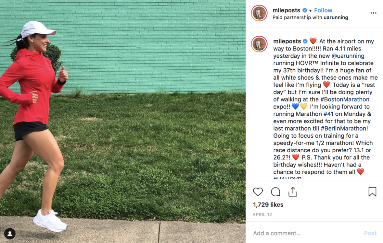View the list of 1,729 likes

pos(268,204)
